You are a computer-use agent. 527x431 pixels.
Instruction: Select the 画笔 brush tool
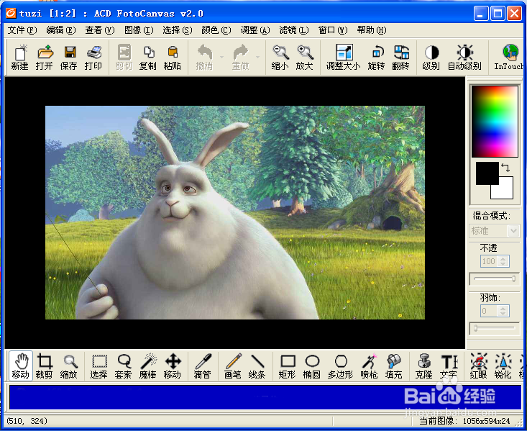click(x=233, y=366)
